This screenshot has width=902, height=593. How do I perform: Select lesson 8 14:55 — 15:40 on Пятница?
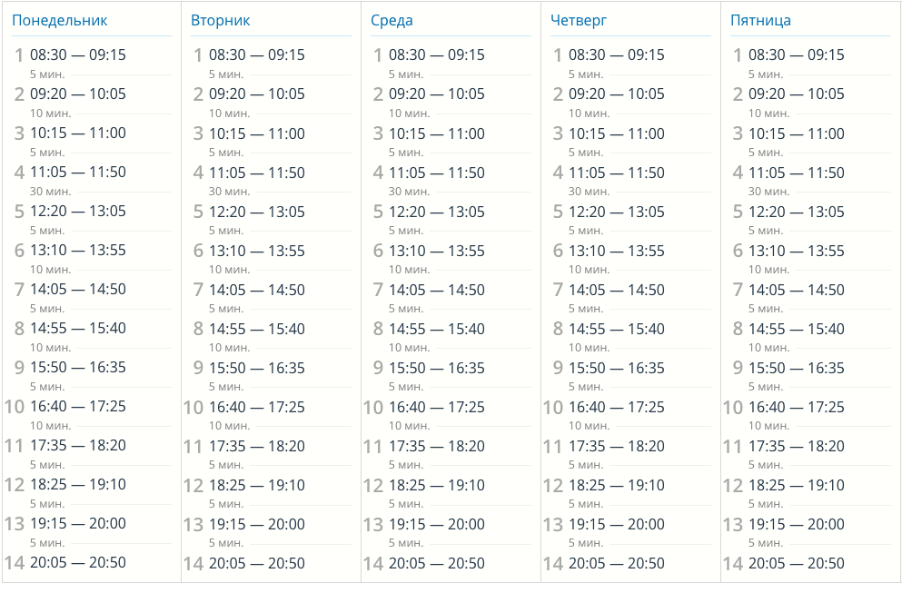pyautogui.click(x=797, y=329)
